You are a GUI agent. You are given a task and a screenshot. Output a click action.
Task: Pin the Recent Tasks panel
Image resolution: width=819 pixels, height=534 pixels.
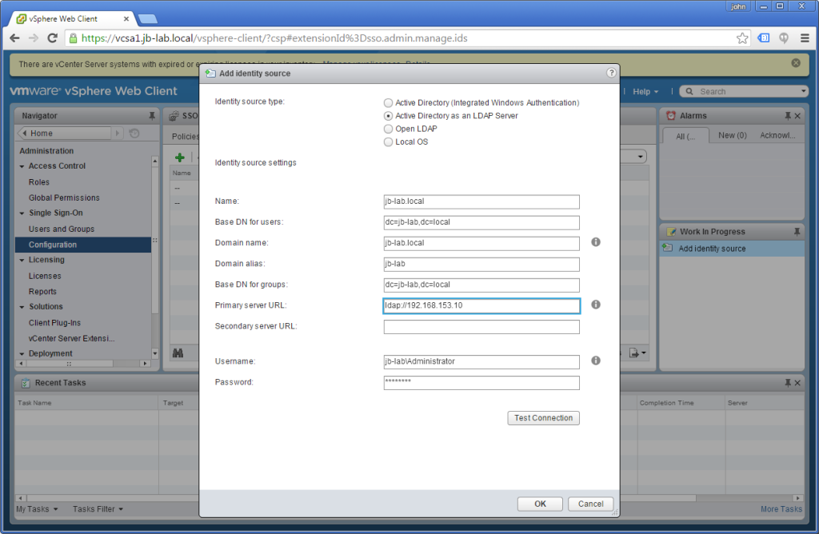click(x=788, y=383)
